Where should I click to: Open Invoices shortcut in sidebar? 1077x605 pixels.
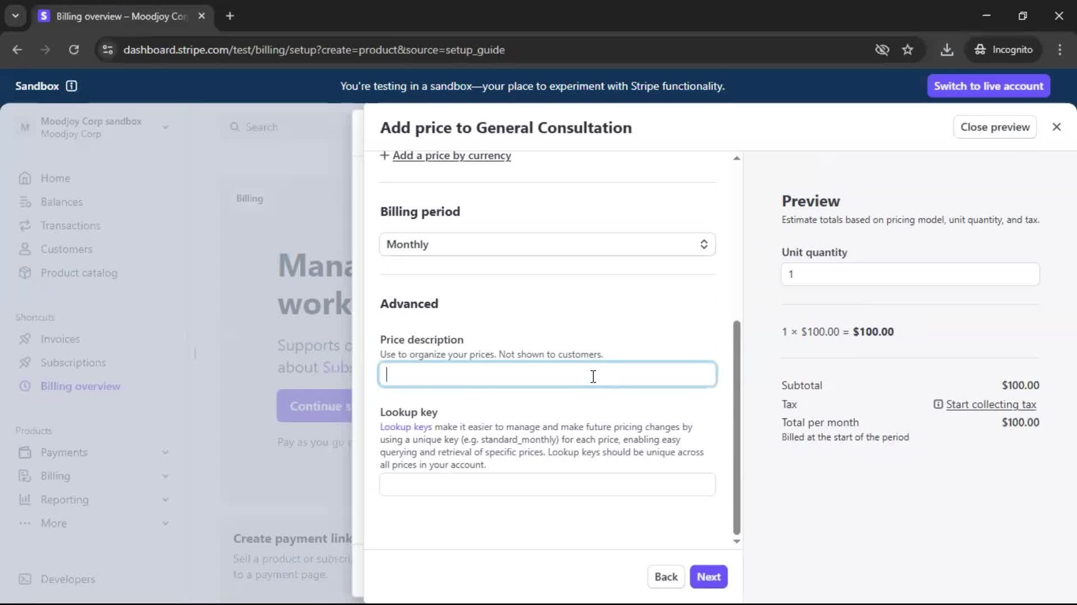click(60, 339)
